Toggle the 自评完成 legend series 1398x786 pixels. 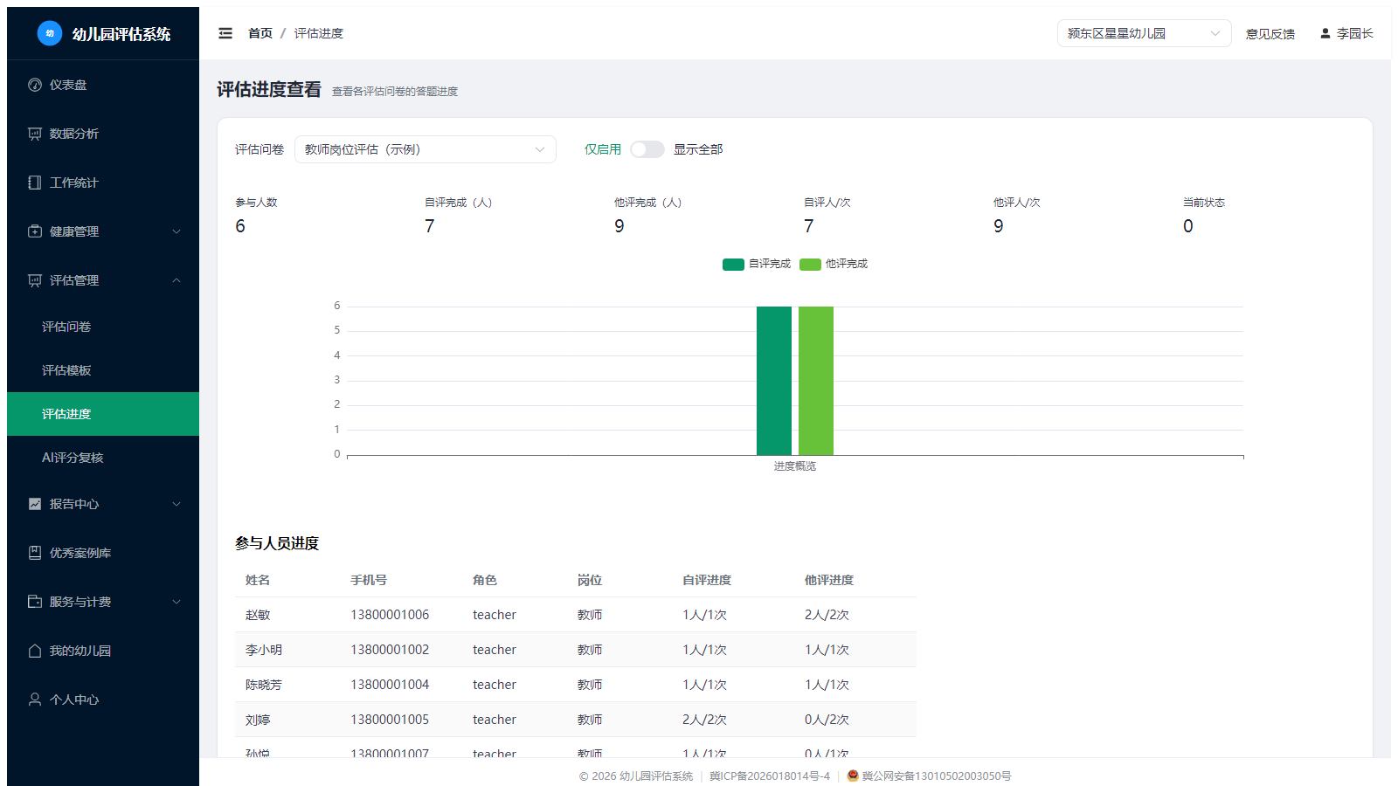tap(757, 264)
